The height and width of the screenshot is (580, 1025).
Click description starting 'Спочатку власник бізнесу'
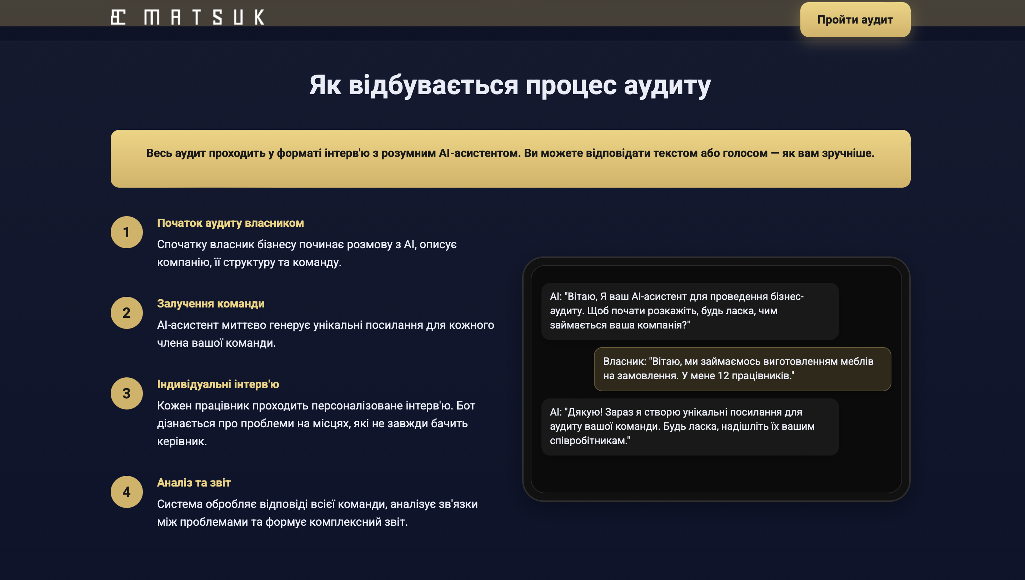click(307, 253)
